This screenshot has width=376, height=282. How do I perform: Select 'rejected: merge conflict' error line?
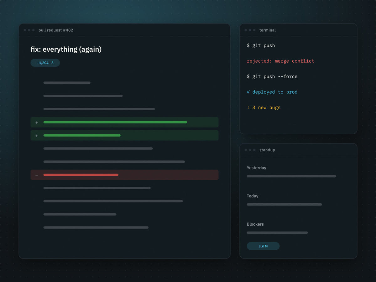pyautogui.click(x=280, y=61)
